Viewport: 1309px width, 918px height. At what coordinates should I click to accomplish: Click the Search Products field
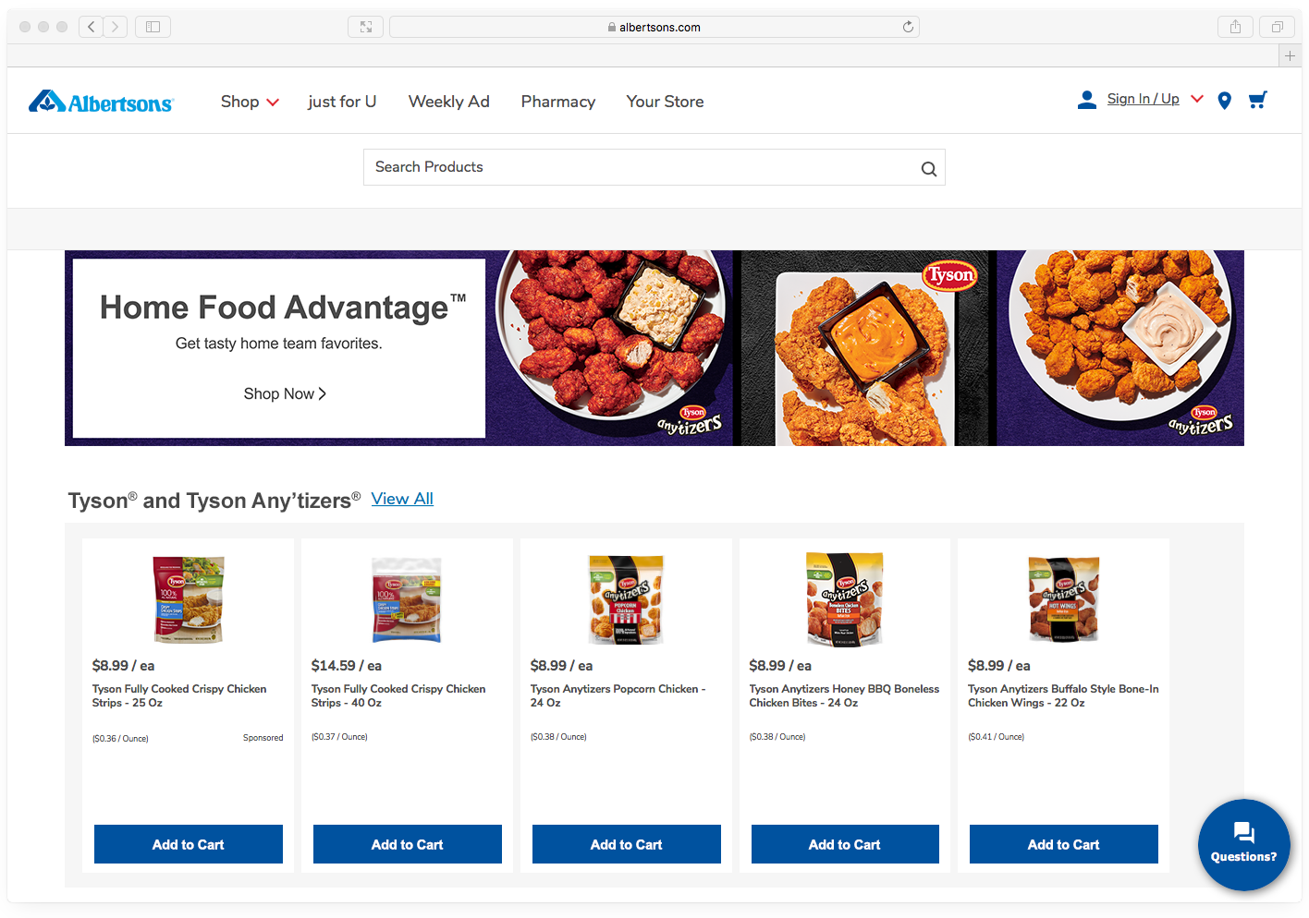coord(654,167)
